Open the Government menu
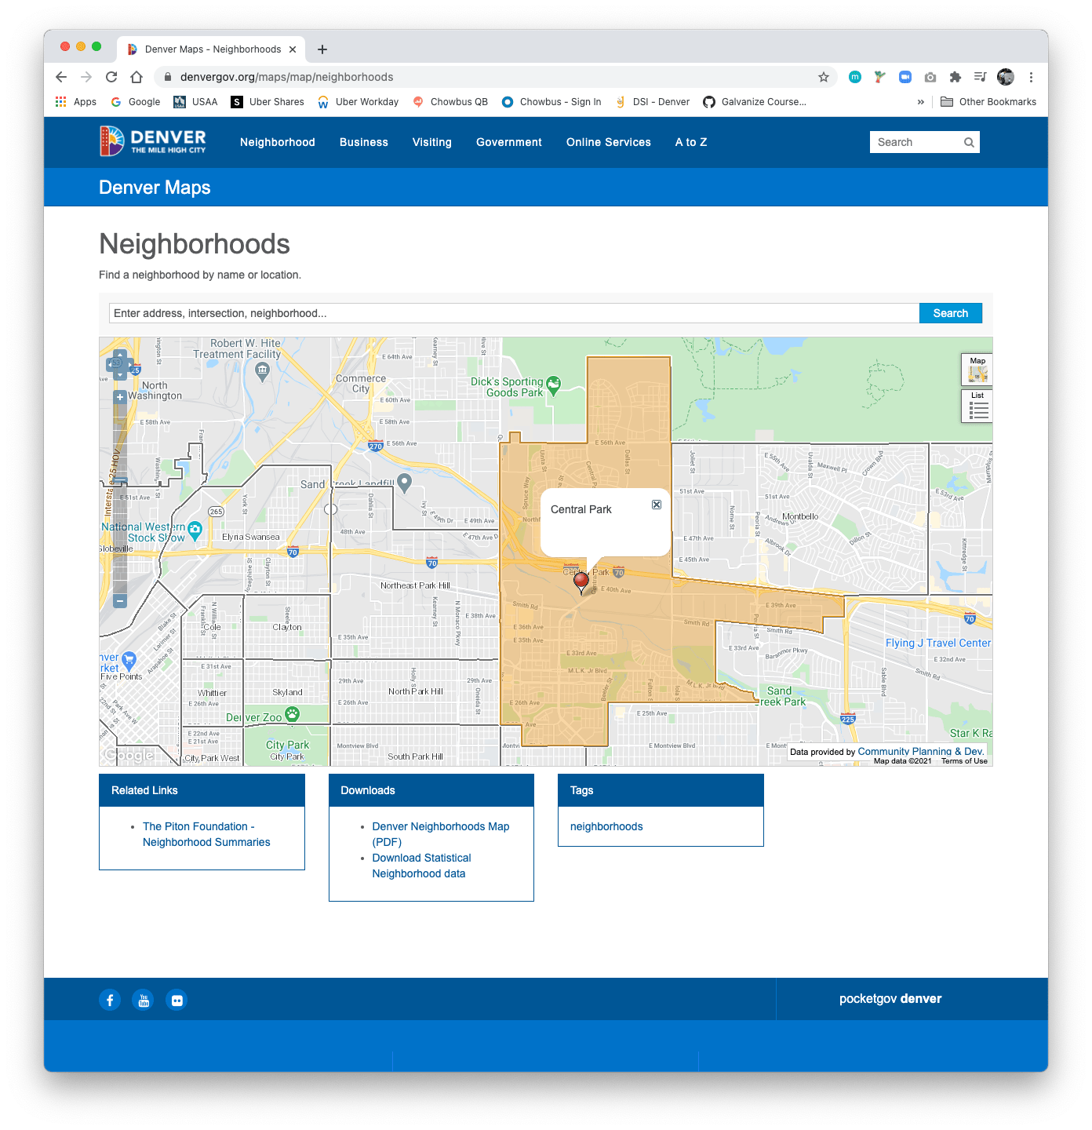The image size is (1092, 1130). click(509, 142)
